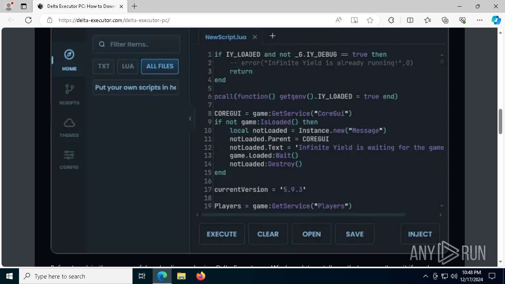Image resolution: width=505 pixels, height=284 pixels.
Task: Click the Filter Items search field
Action: click(137, 44)
